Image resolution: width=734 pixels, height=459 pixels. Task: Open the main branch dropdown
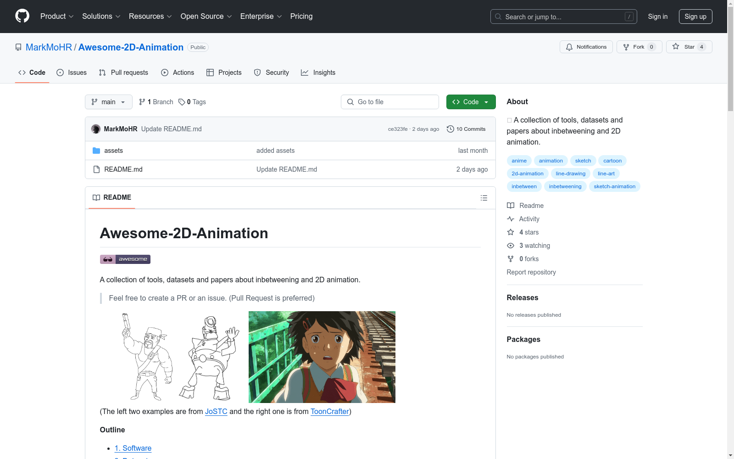click(108, 102)
